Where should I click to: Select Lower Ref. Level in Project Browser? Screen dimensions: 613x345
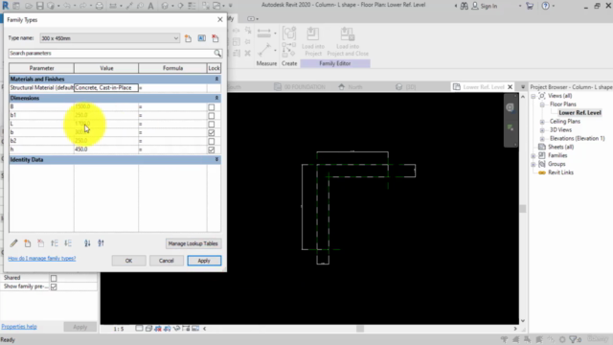tap(579, 113)
